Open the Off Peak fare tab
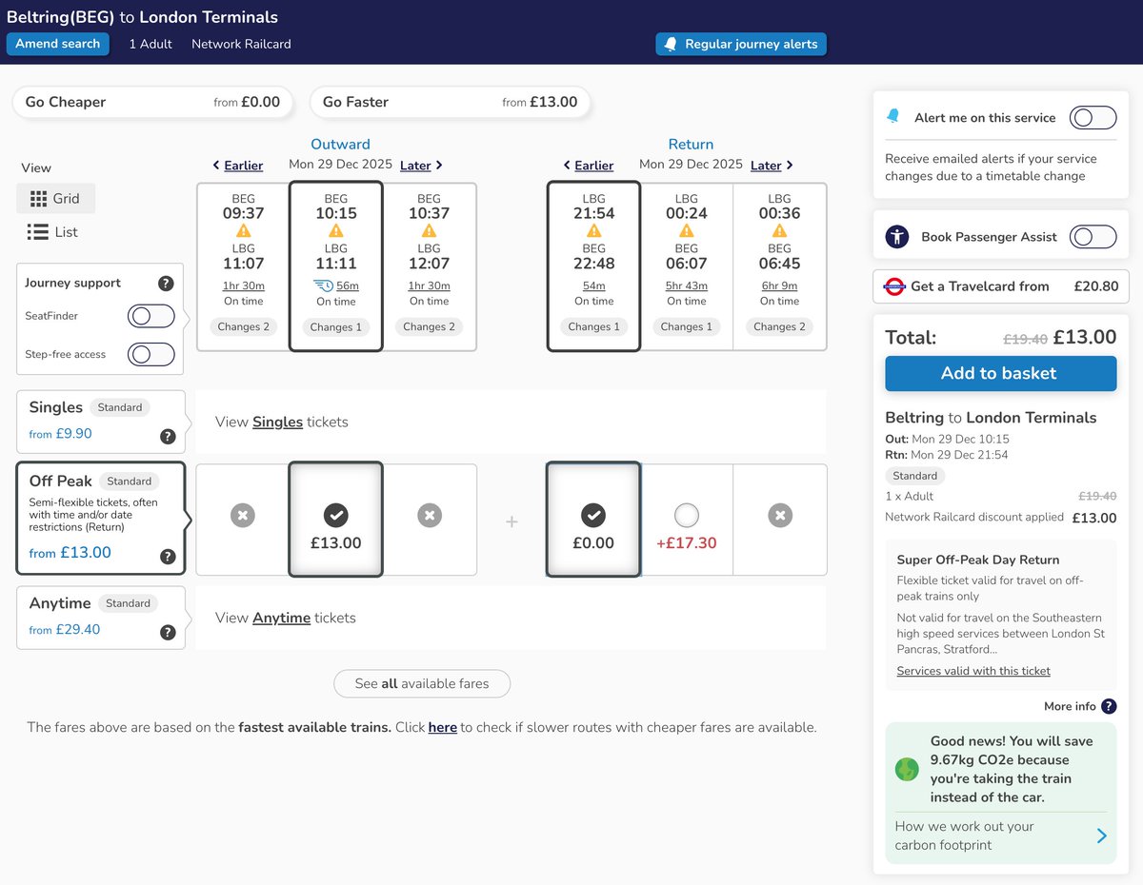1143x885 pixels. pyautogui.click(x=101, y=519)
